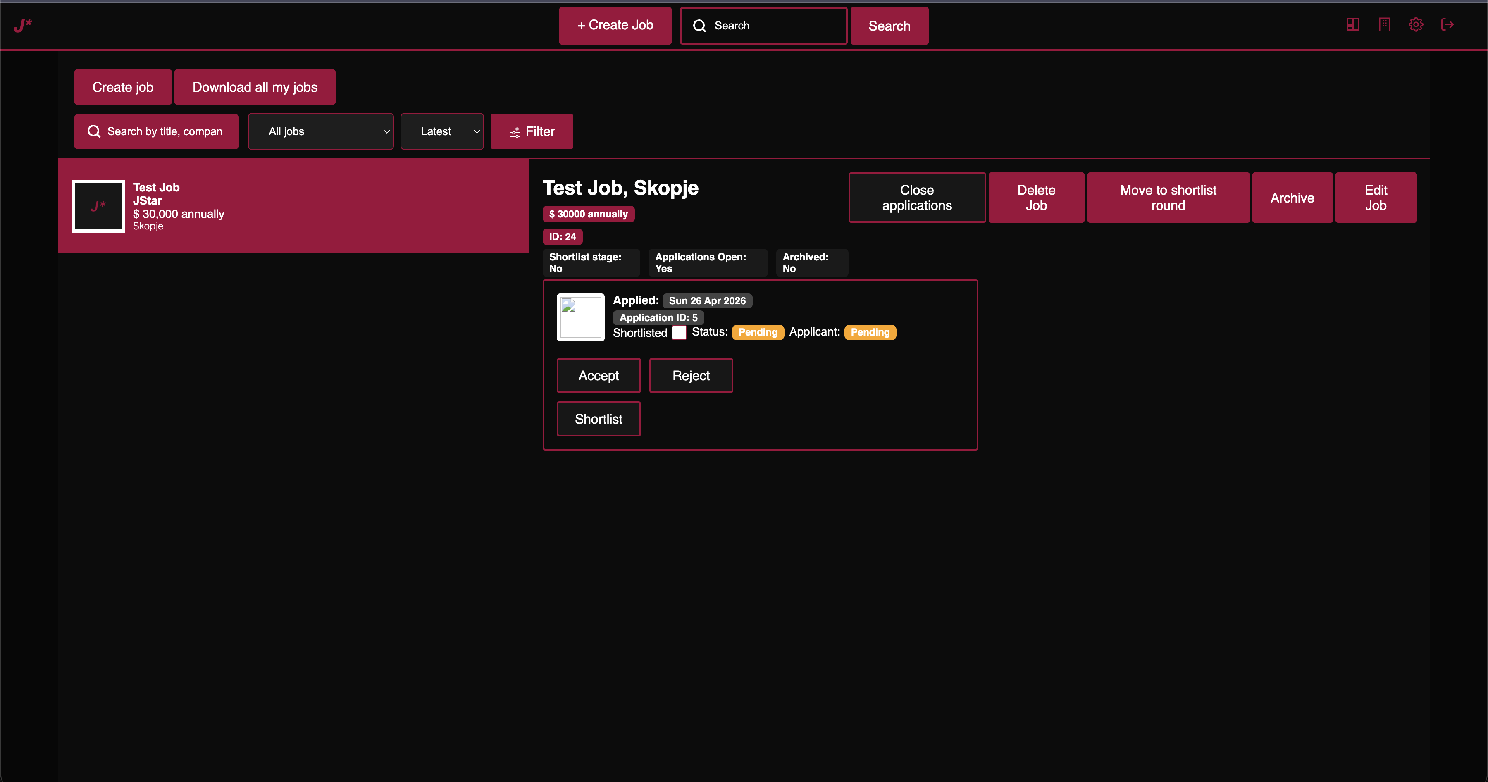Click the company building icon
The image size is (1488, 782).
pos(1384,24)
